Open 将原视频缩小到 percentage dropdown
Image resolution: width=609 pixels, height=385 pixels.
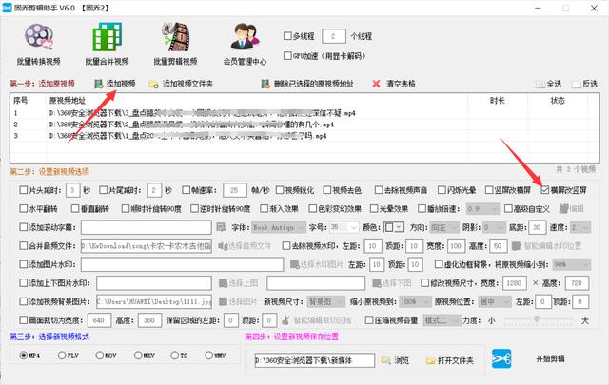pyautogui.click(x=571, y=264)
